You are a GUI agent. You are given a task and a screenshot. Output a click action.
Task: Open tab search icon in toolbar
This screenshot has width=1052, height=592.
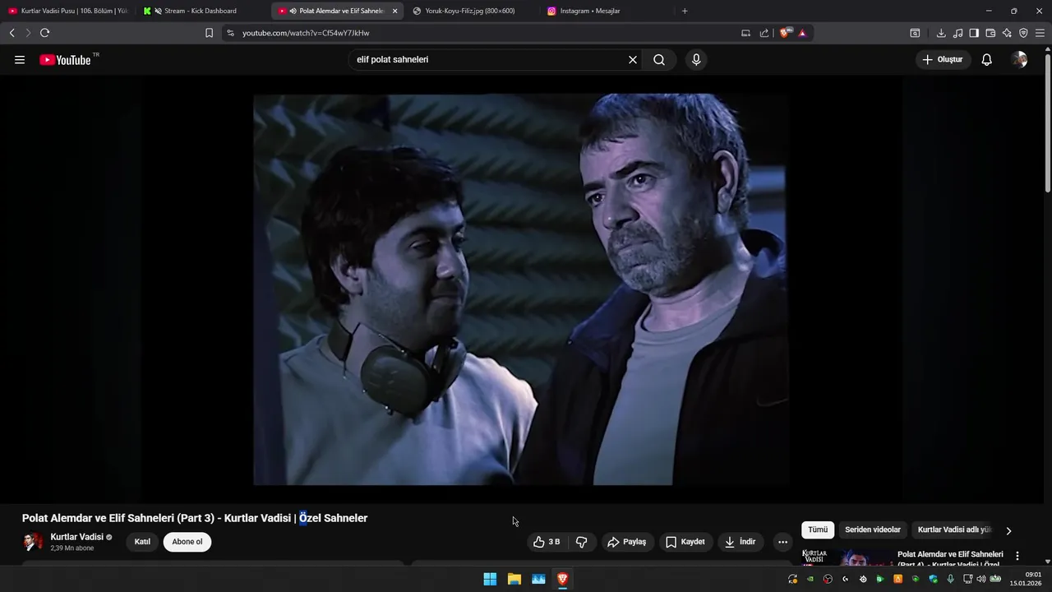pyautogui.click(x=915, y=33)
